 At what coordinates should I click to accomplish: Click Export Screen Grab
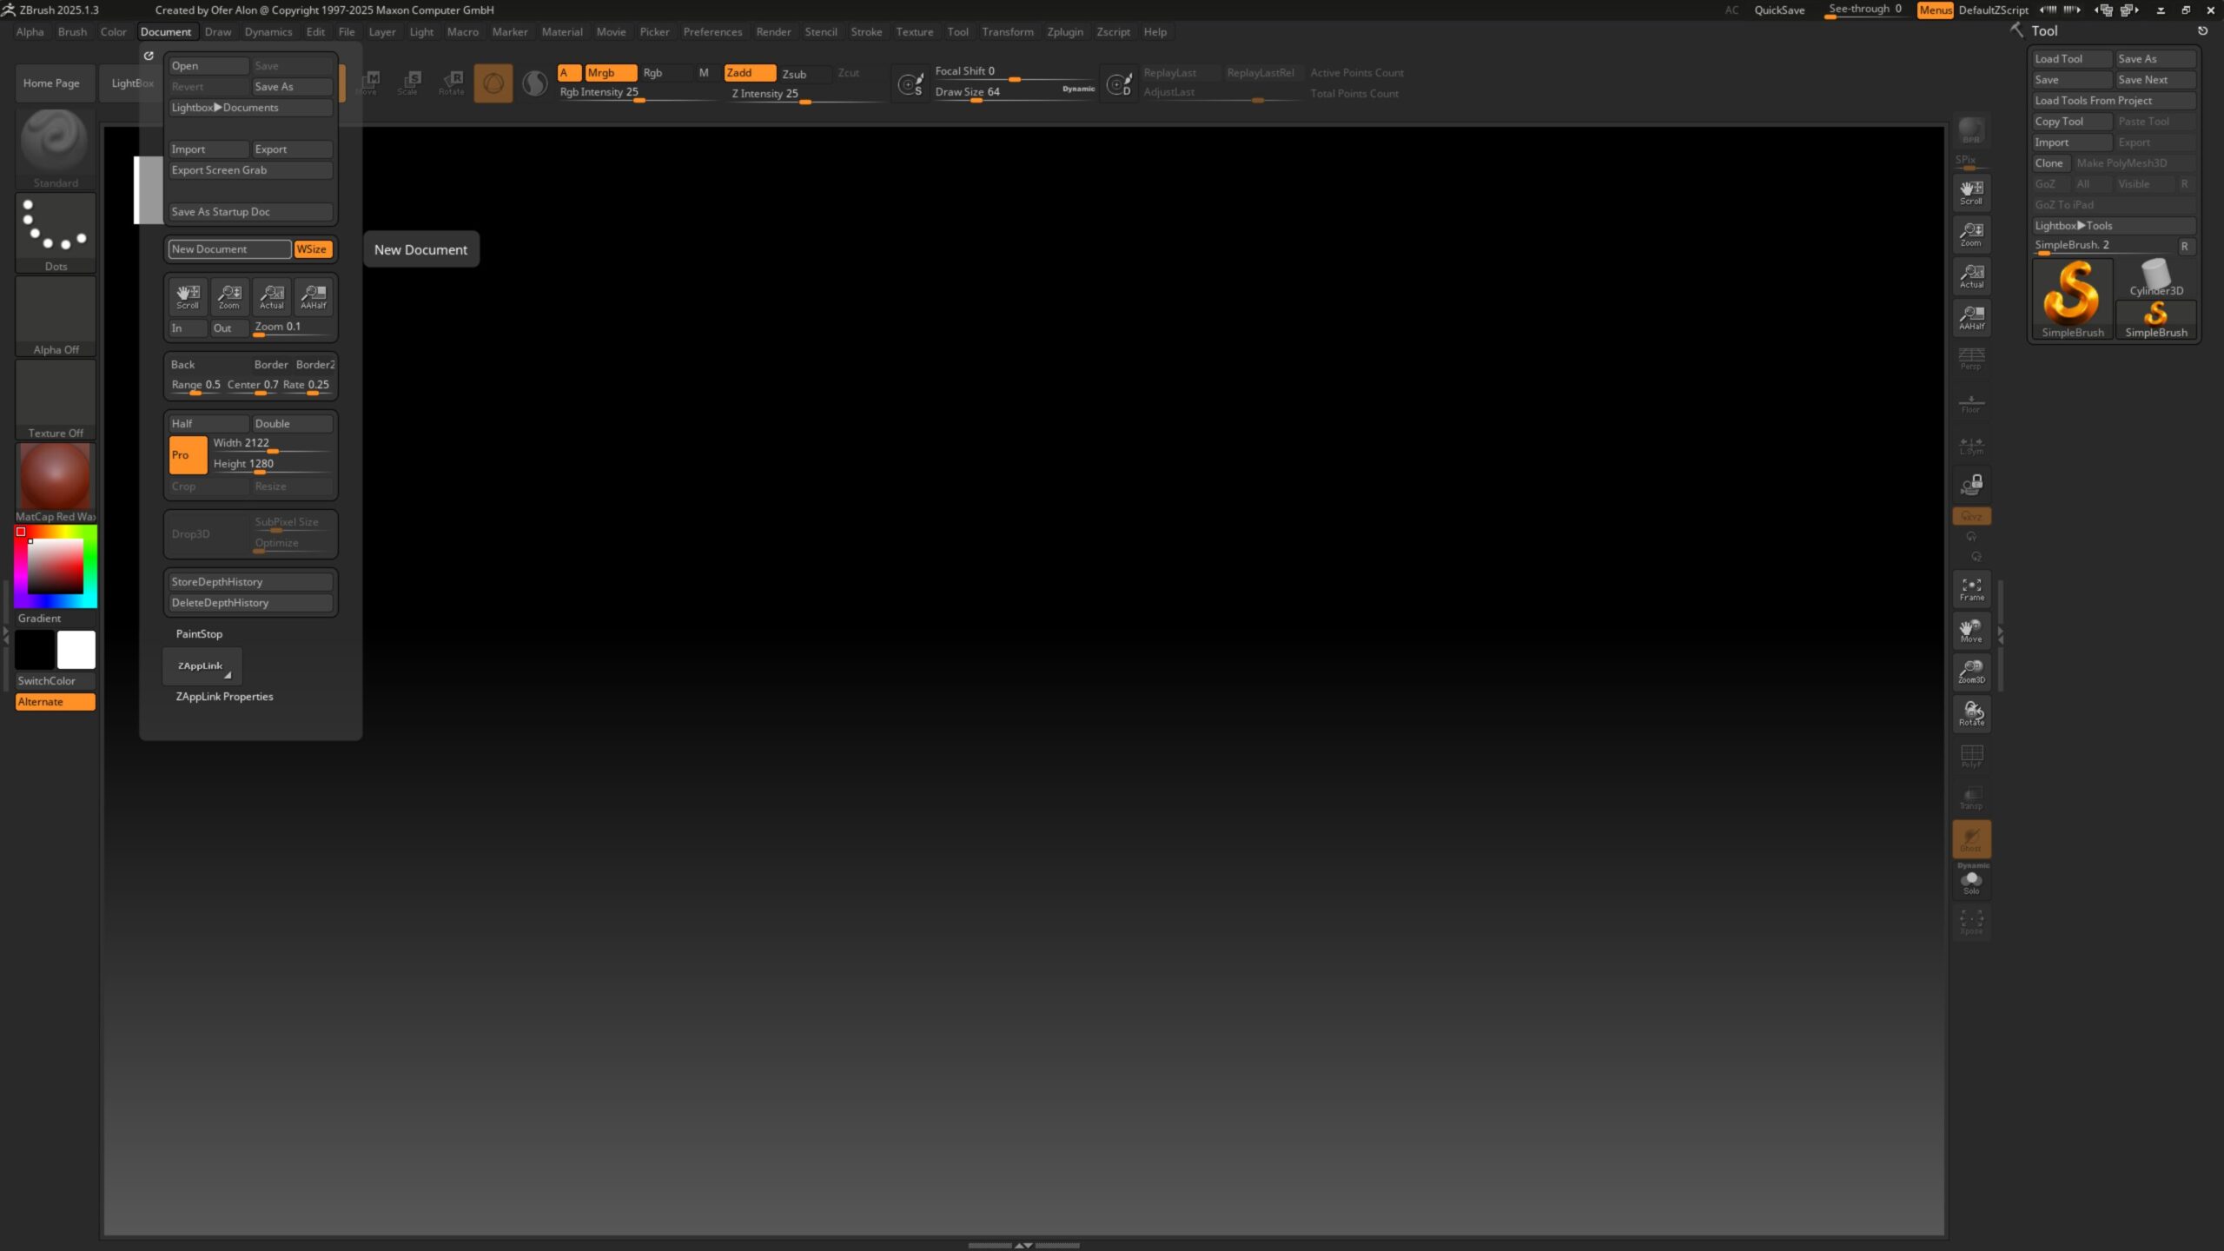250,170
